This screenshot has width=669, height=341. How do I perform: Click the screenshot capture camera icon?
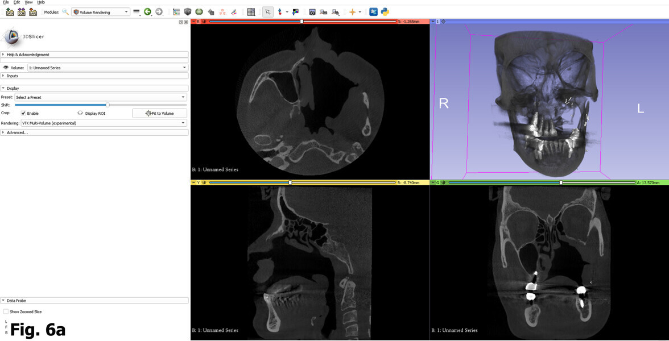pos(312,12)
